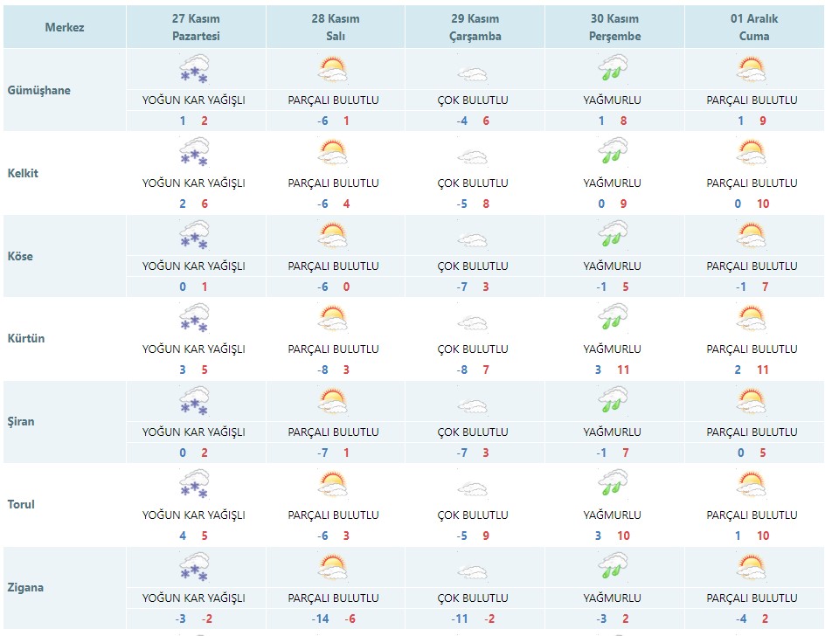Screen dimensions: 832x636
Task: Click Şiran's partly cloudy icon for 01 Aralık
Action: tap(752, 401)
